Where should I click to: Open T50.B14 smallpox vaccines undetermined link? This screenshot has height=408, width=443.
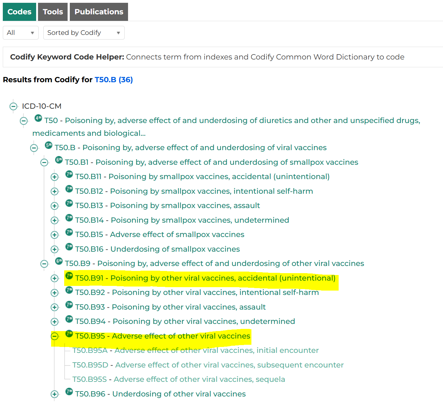(182, 220)
